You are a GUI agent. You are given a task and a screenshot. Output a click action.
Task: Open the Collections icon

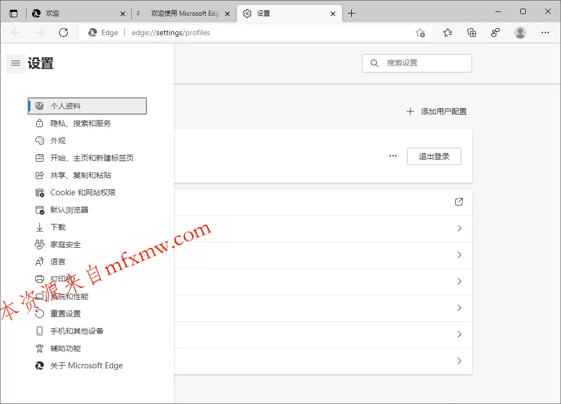pyautogui.click(x=472, y=33)
